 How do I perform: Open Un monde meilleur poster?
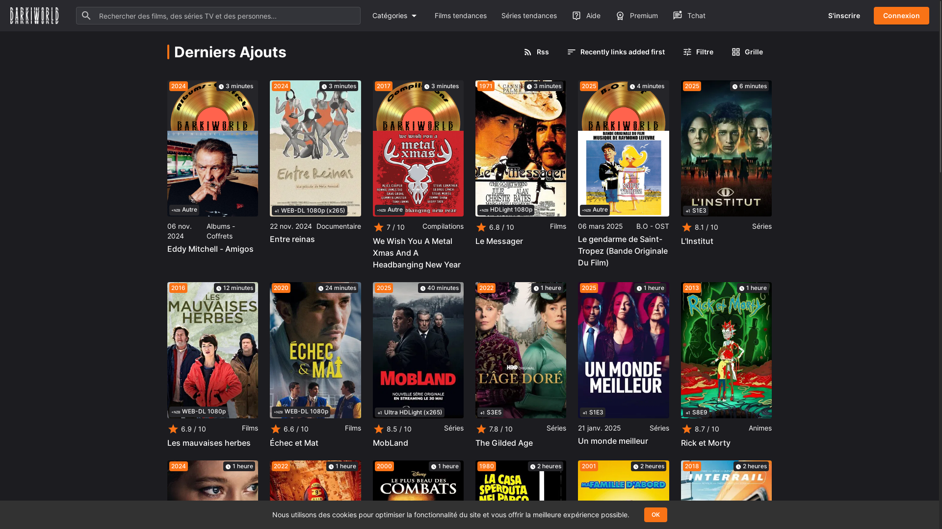pos(624,350)
